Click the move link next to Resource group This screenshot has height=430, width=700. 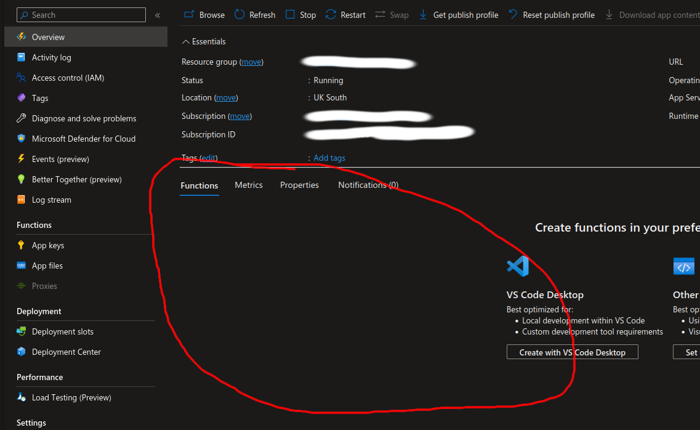point(251,62)
